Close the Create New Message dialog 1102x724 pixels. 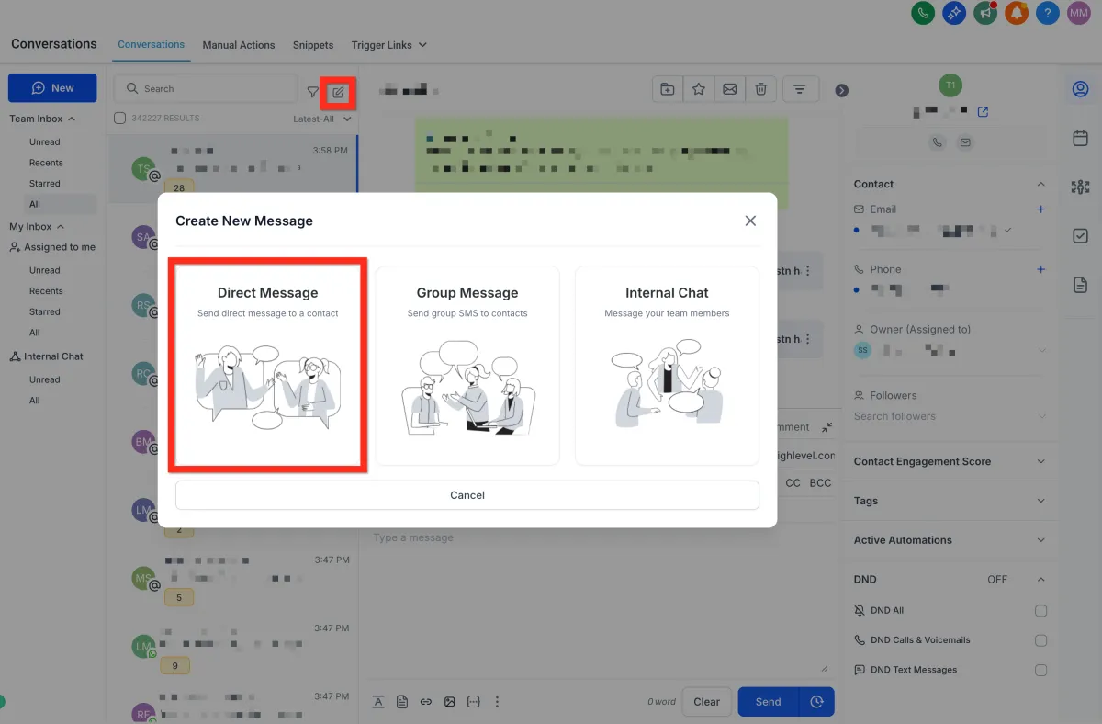coord(750,221)
